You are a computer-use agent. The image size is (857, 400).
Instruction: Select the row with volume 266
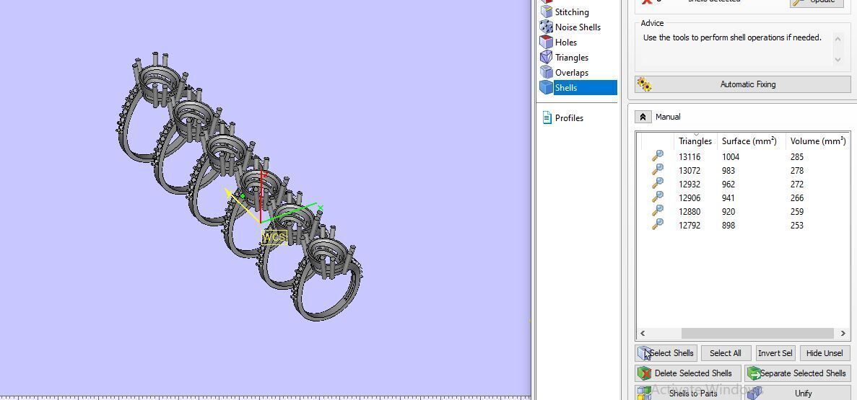743,197
